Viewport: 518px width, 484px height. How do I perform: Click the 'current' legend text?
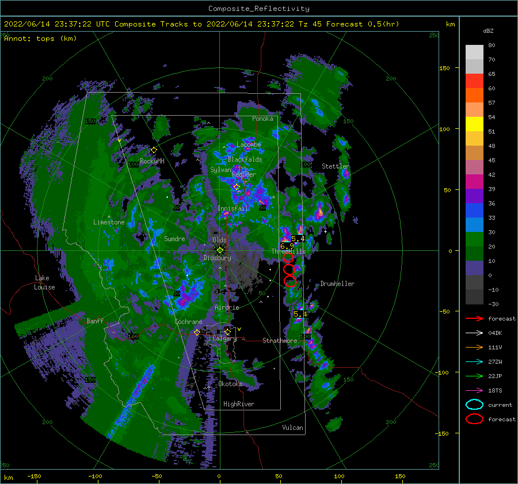(x=500, y=405)
